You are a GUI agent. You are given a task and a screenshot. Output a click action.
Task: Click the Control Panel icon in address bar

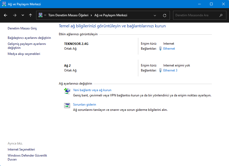click(x=40, y=15)
